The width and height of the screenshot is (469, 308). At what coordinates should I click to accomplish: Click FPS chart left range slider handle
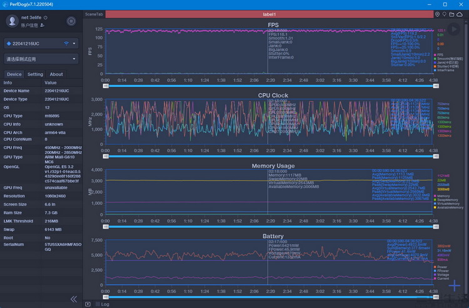(106, 86)
